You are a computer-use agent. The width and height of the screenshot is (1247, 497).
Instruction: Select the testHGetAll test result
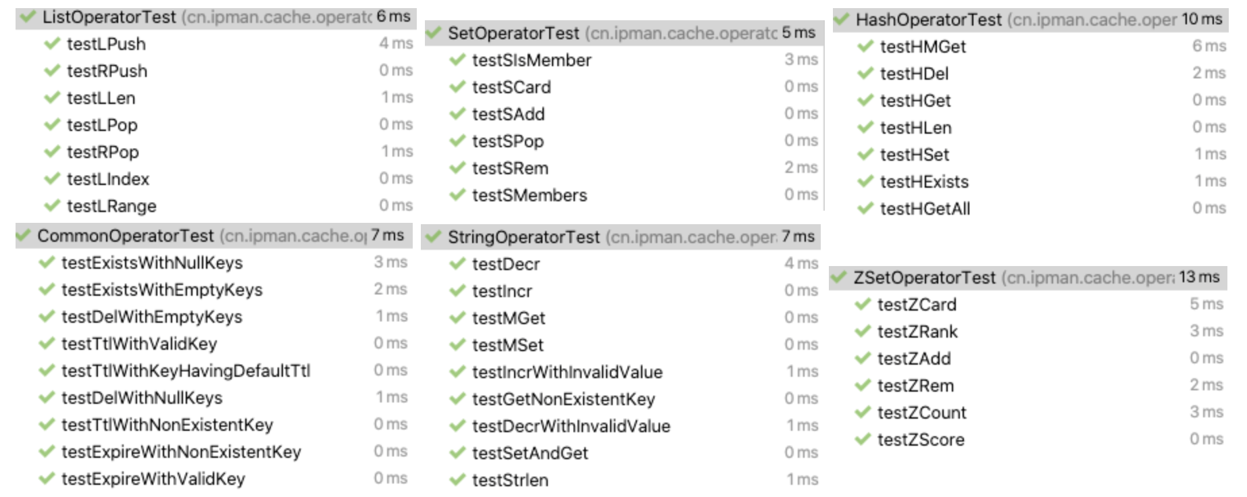[x=925, y=209]
